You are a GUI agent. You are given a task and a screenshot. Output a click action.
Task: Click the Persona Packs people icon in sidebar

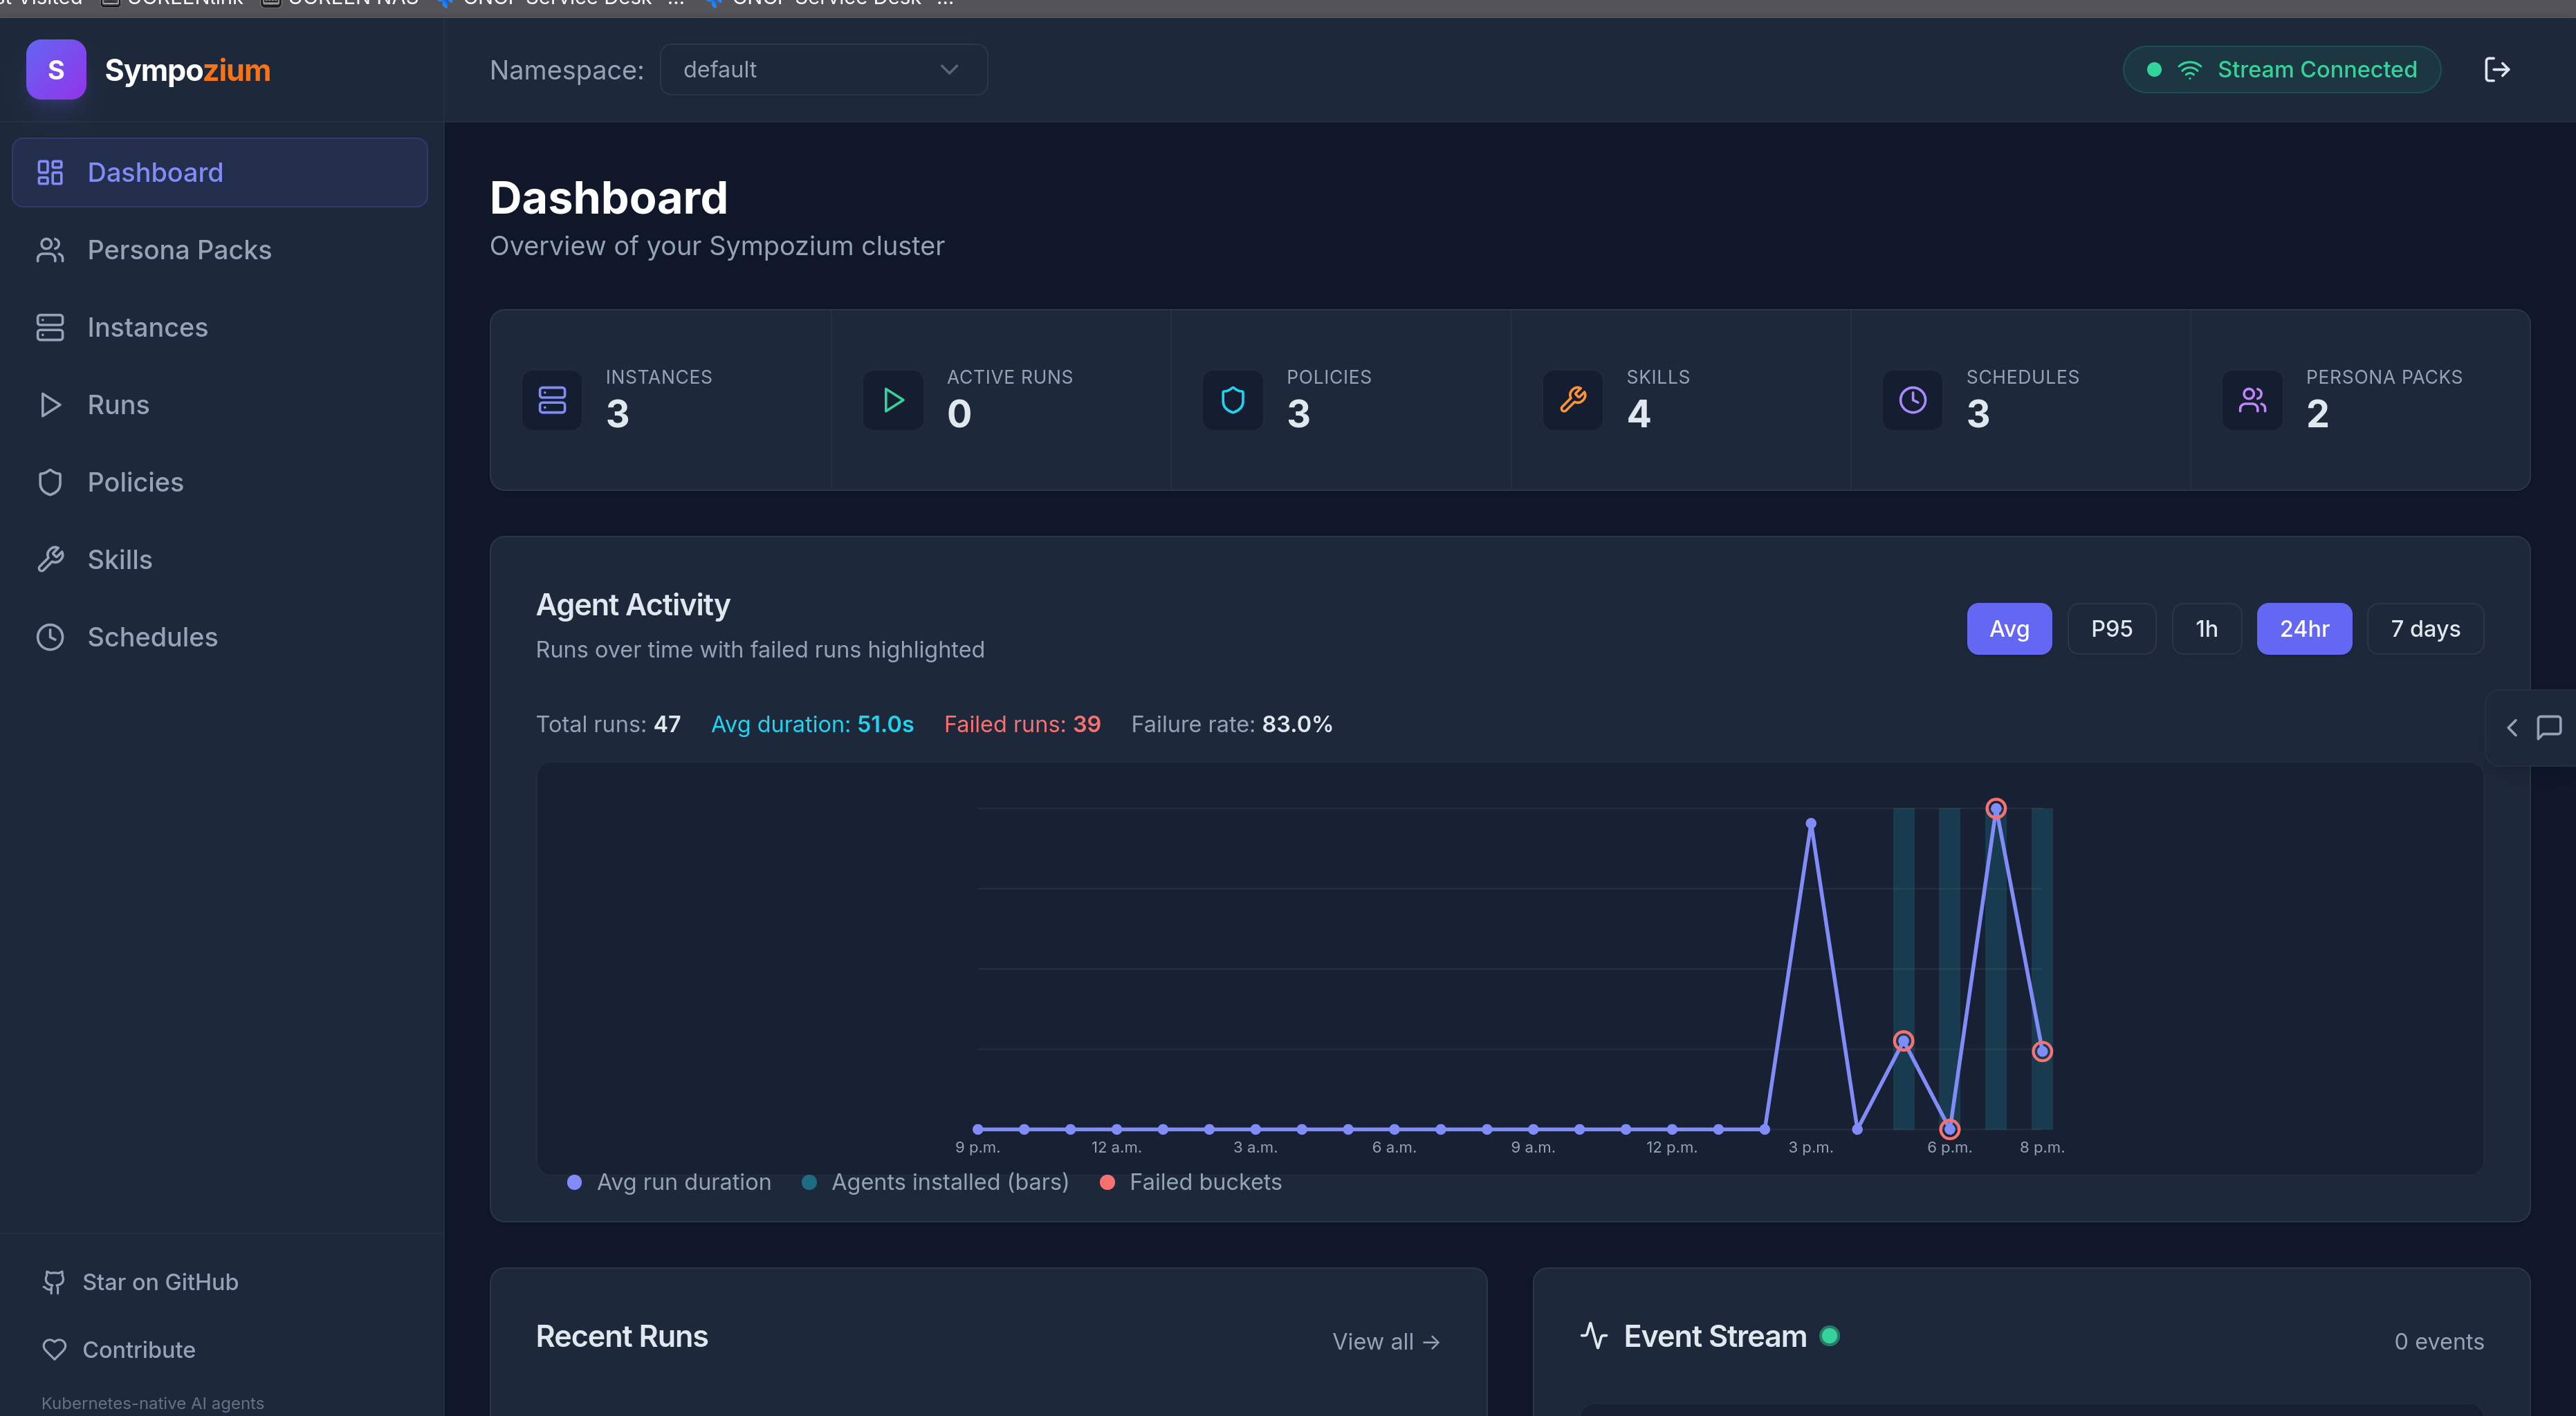click(50, 250)
